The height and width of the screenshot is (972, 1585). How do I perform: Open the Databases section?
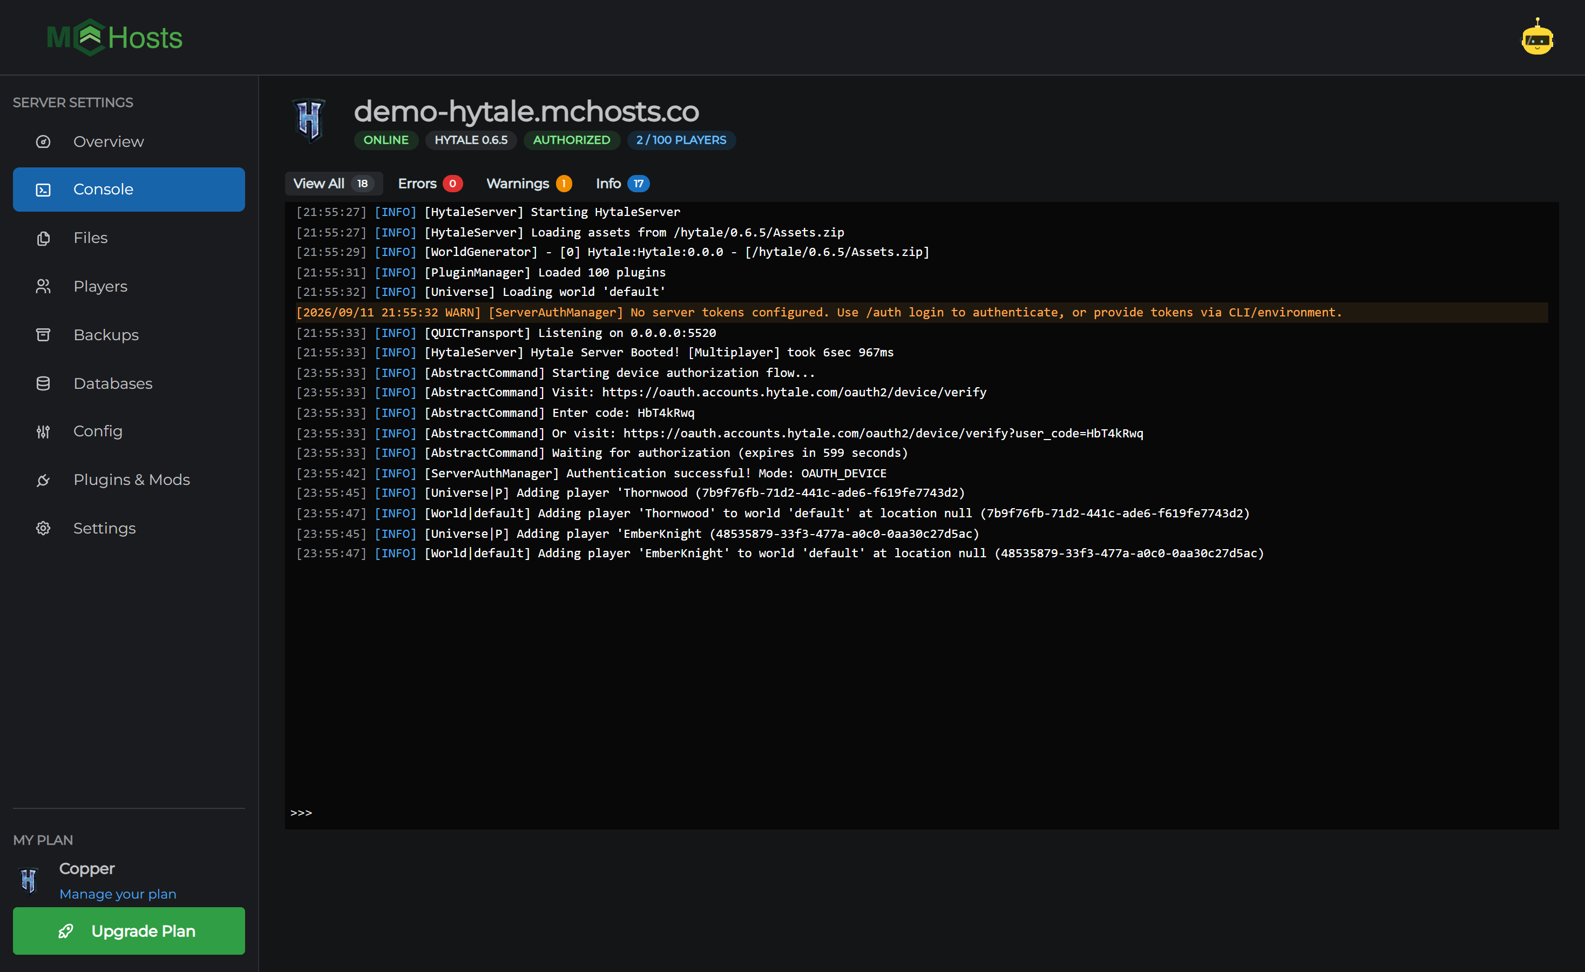(128, 383)
